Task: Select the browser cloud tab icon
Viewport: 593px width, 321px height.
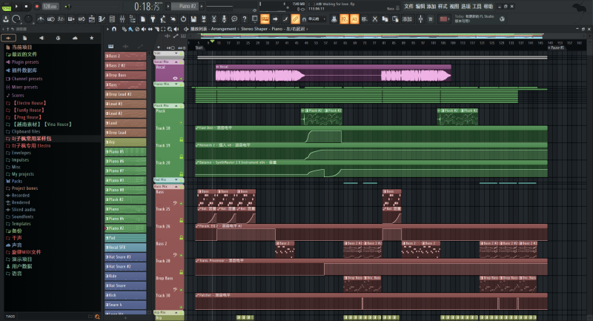Action: point(75,38)
